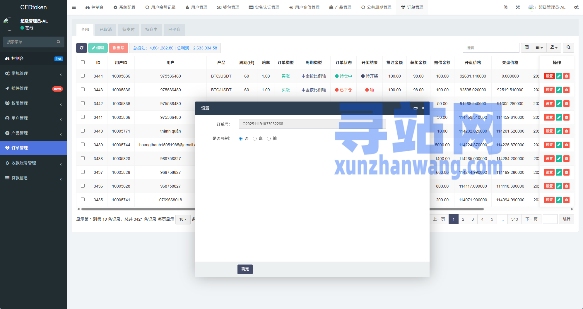The width and height of the screenshot is (583, 309).
Task: Click the 确定 confirm button
Action: pos(245,269)
